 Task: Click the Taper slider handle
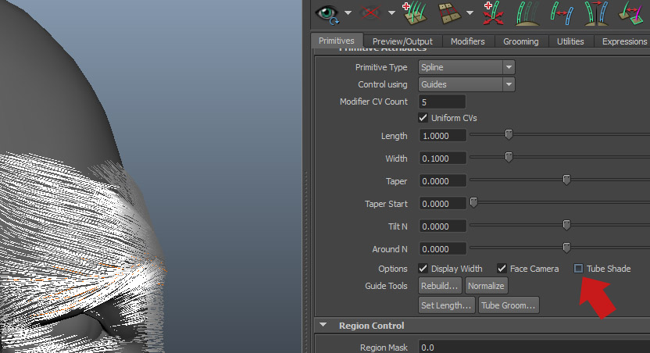(x=566, y=180)
